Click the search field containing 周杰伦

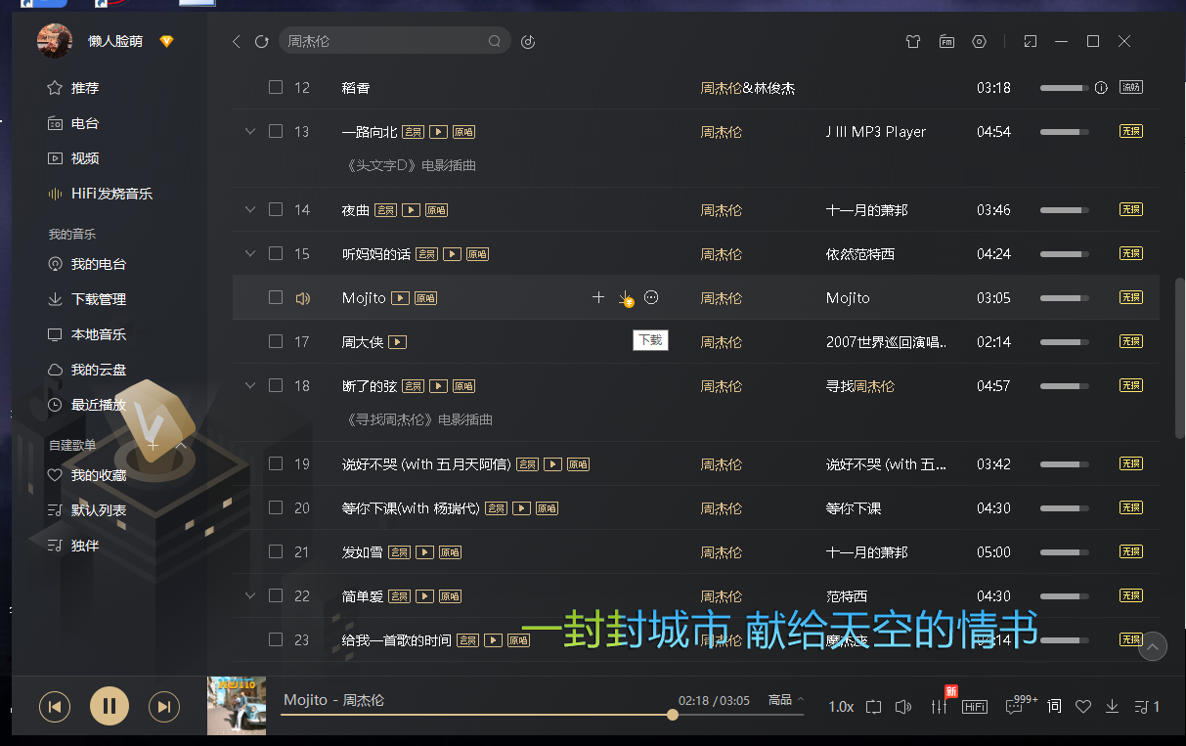[395, 41]
